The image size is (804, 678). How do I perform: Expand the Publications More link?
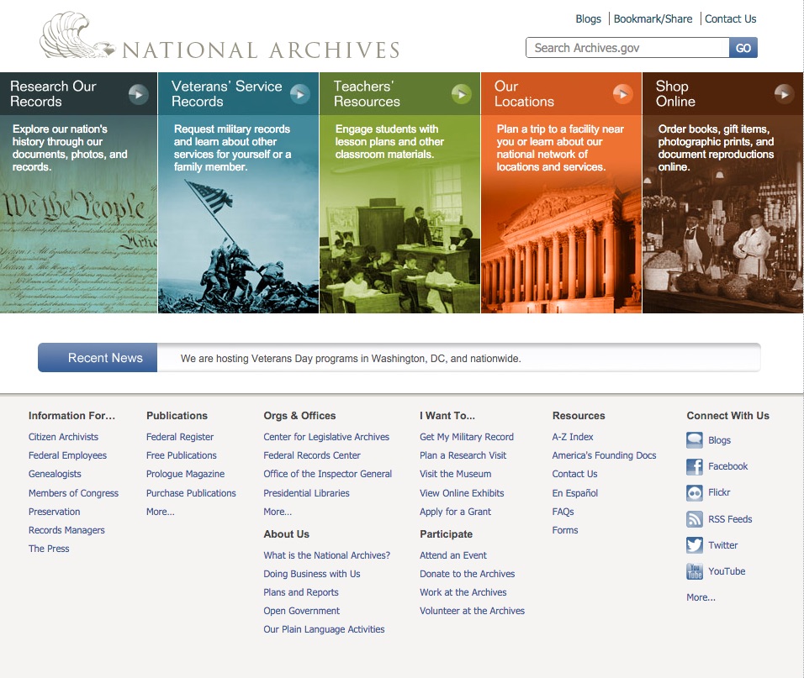(x=160, y=512)
